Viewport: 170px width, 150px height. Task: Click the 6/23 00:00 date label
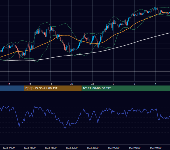113,147
